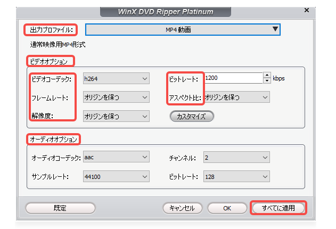Expand the フレームレート dropdown
This screenshot has width=336, height=229.
pyautogui.click(x=116, y=97)
